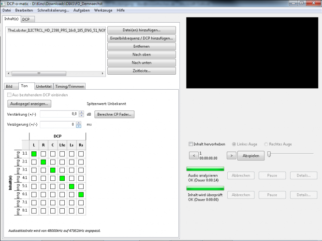Screen dimensions: 322x241
Task: Click the next frame '>' button
Action: click(x=231, y=155)
